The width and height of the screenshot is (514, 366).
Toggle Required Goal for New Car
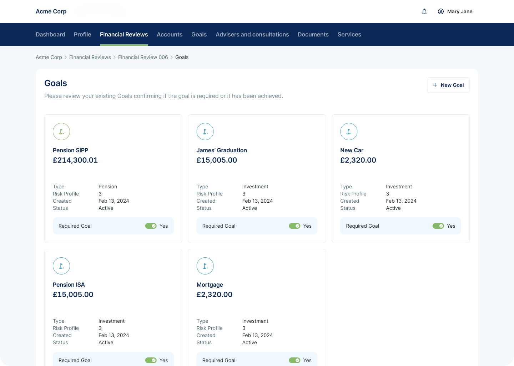(x=438, y=226)
